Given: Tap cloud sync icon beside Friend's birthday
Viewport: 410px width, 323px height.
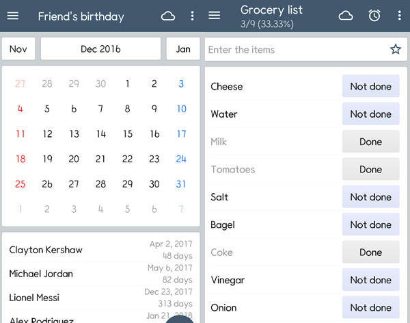Looking at the screenshot, I should 168,16.
